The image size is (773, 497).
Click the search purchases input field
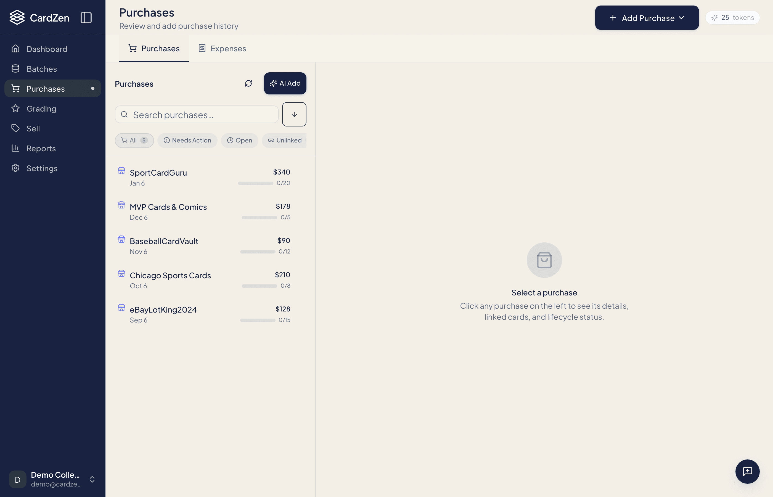click(197, 114)
